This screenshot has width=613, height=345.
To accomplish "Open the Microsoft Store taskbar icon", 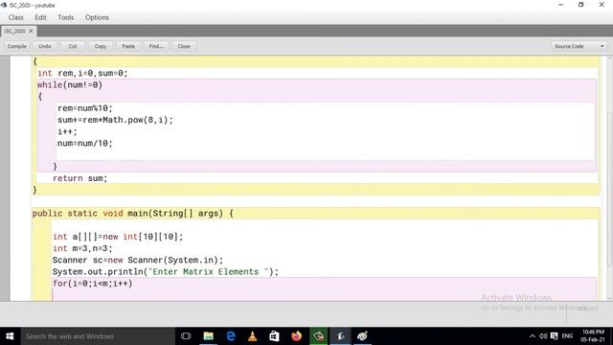I will click(x=275, y=336).
